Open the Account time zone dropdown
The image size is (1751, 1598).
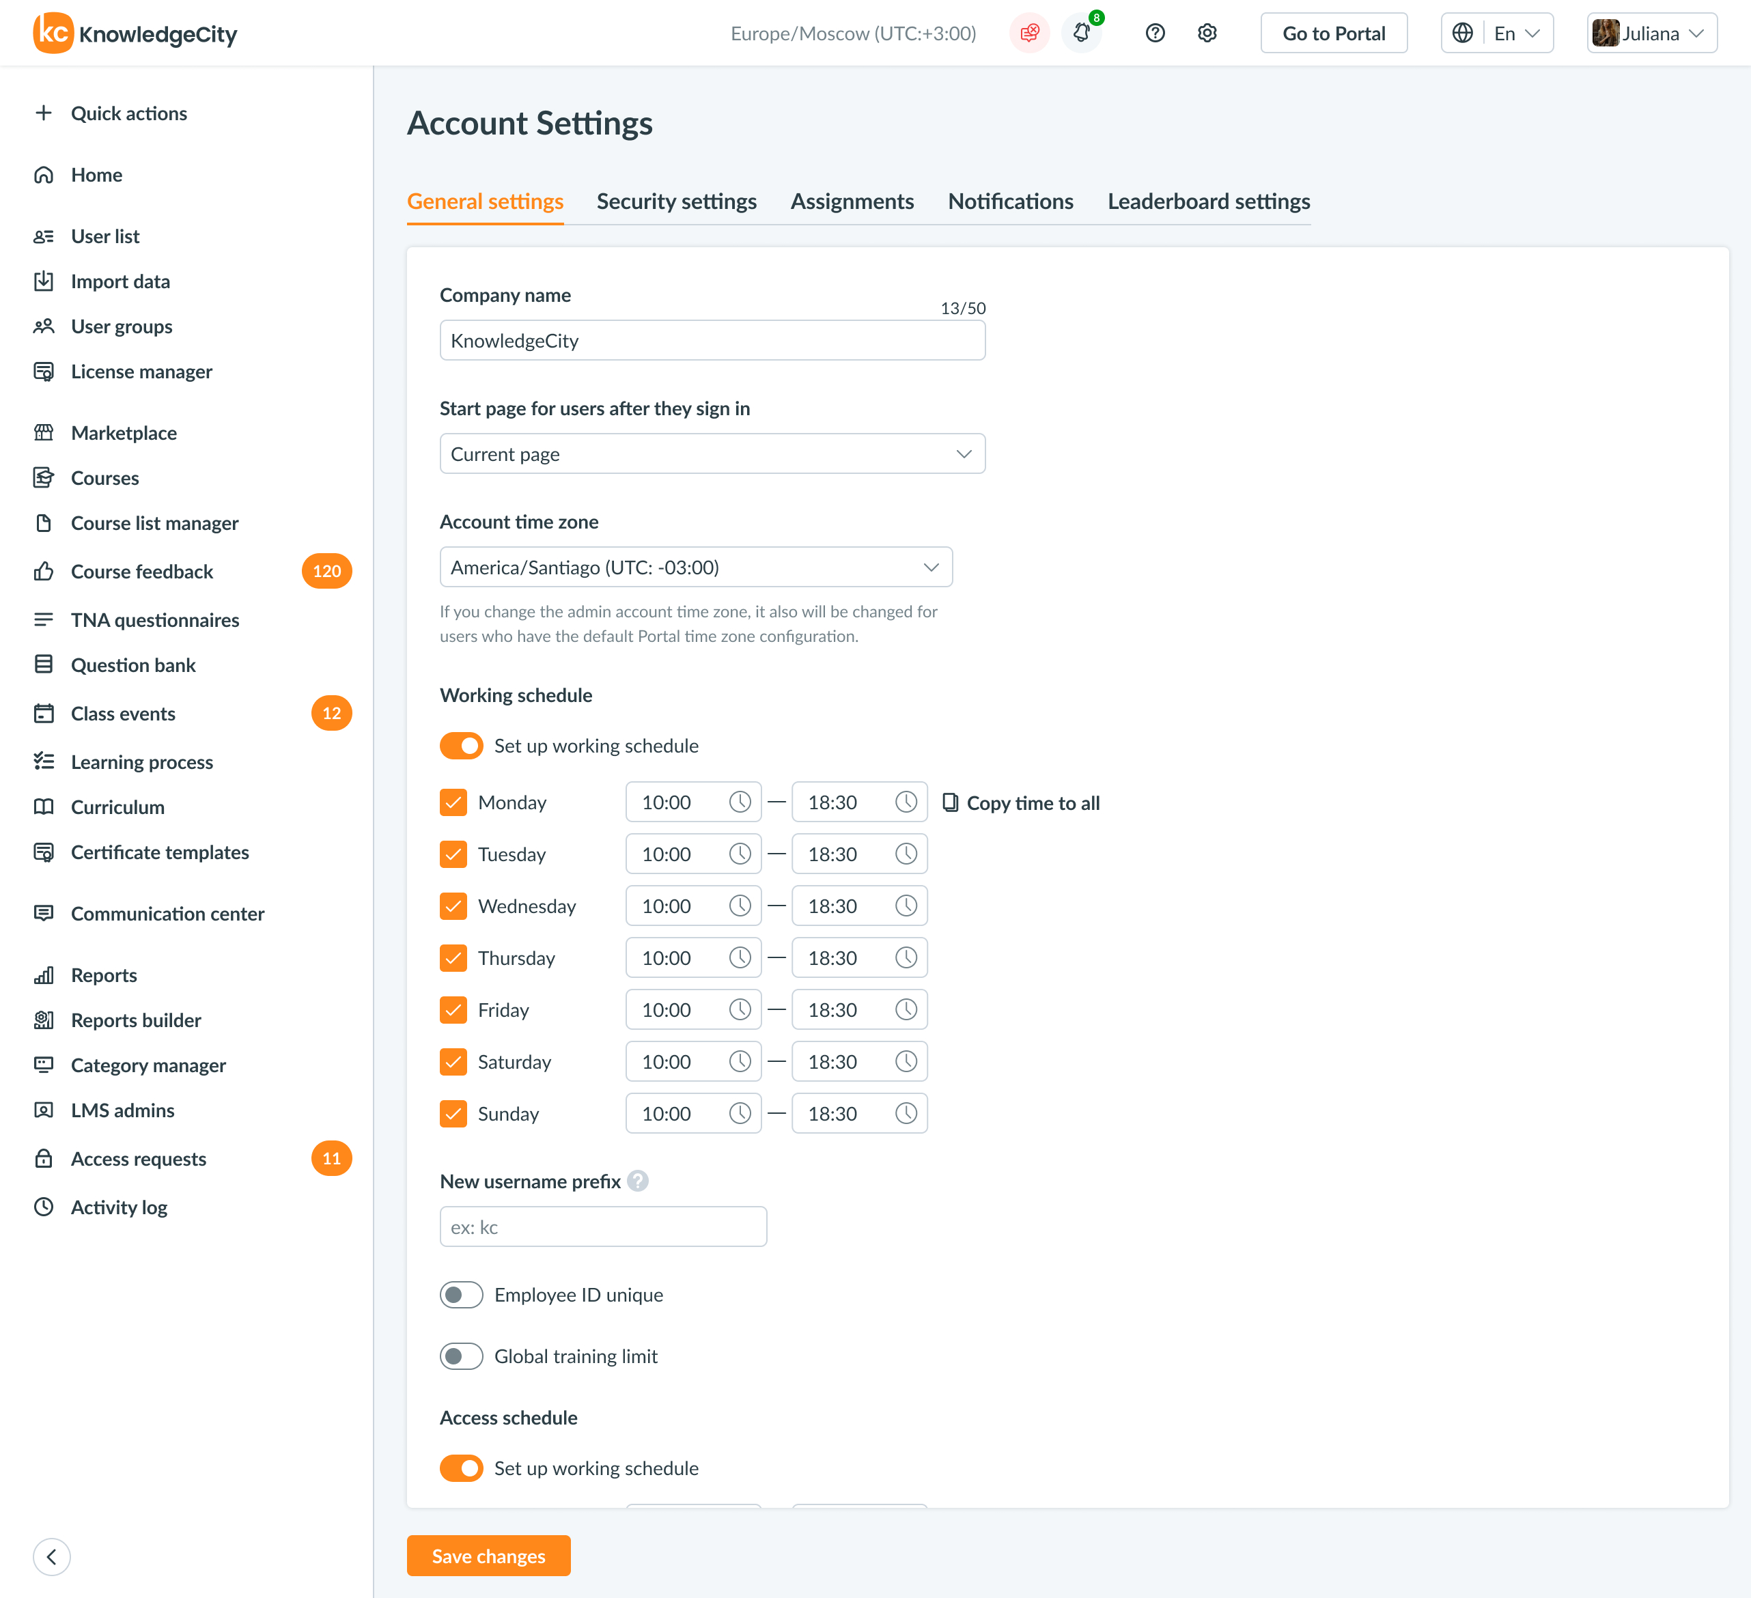coord(695,566)
